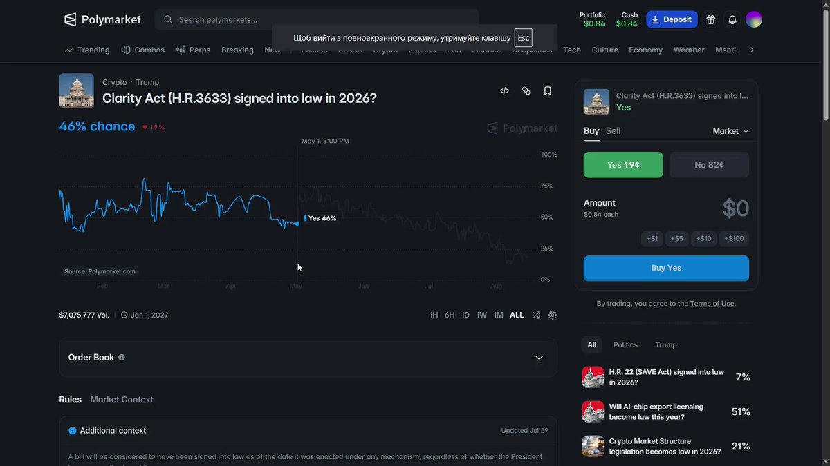Go to the Breaking section
Screen dimensions: 830x466
(x=237, y=50)
